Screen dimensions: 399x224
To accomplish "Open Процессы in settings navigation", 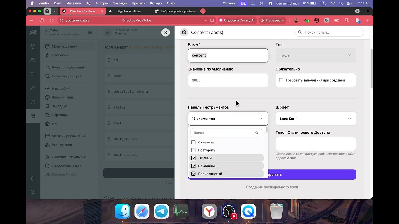I will tap(69, 55).
